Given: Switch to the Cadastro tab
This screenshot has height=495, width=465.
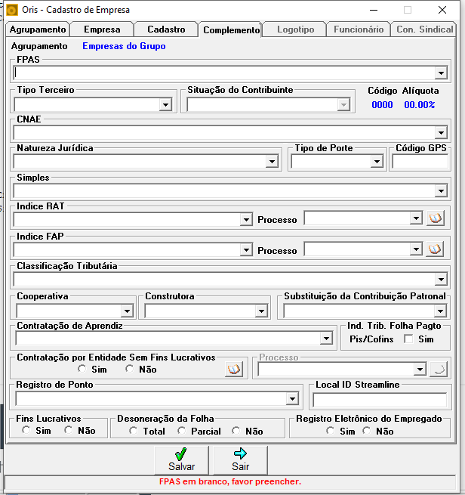Looking at the screenshot, I should pos(166,29).
